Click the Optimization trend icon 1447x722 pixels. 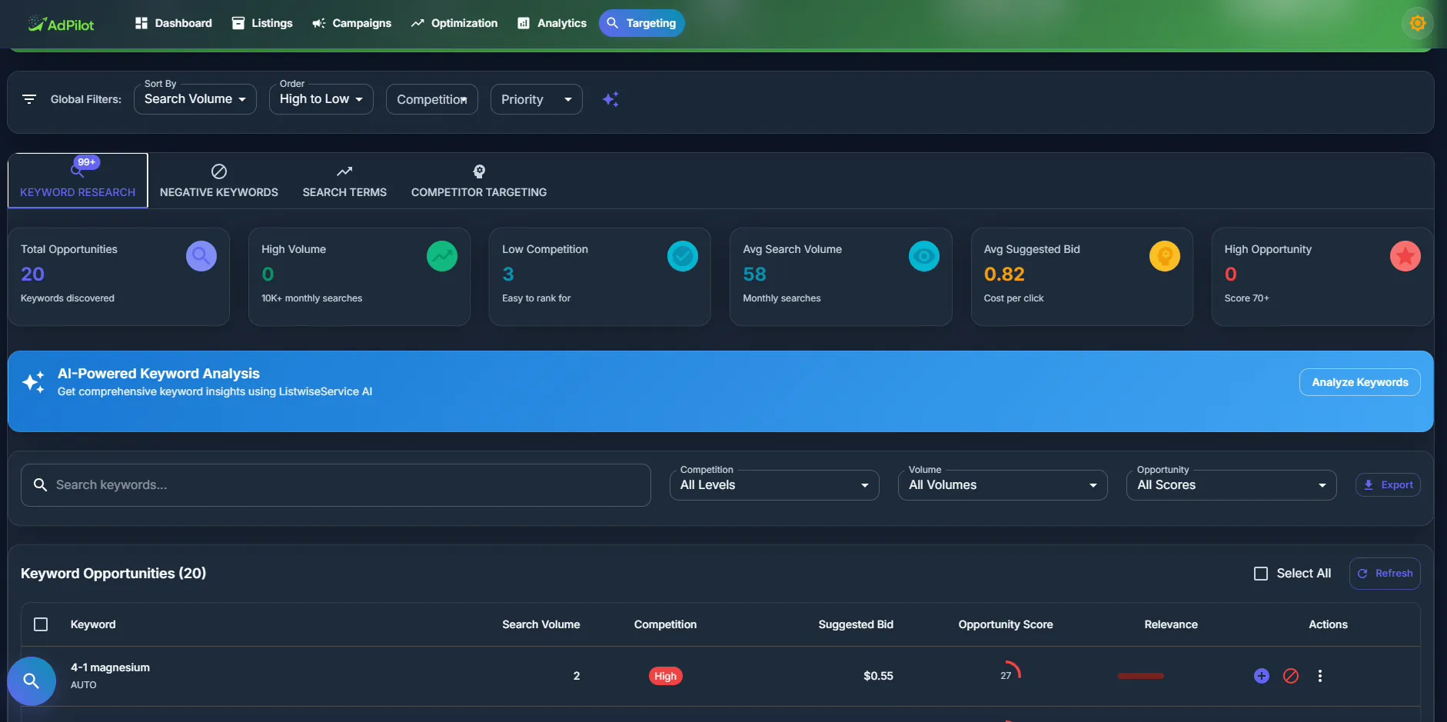coord(417,23)
